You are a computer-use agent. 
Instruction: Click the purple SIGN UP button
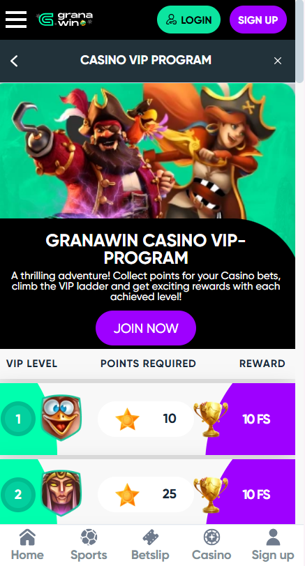coord(258,20)
